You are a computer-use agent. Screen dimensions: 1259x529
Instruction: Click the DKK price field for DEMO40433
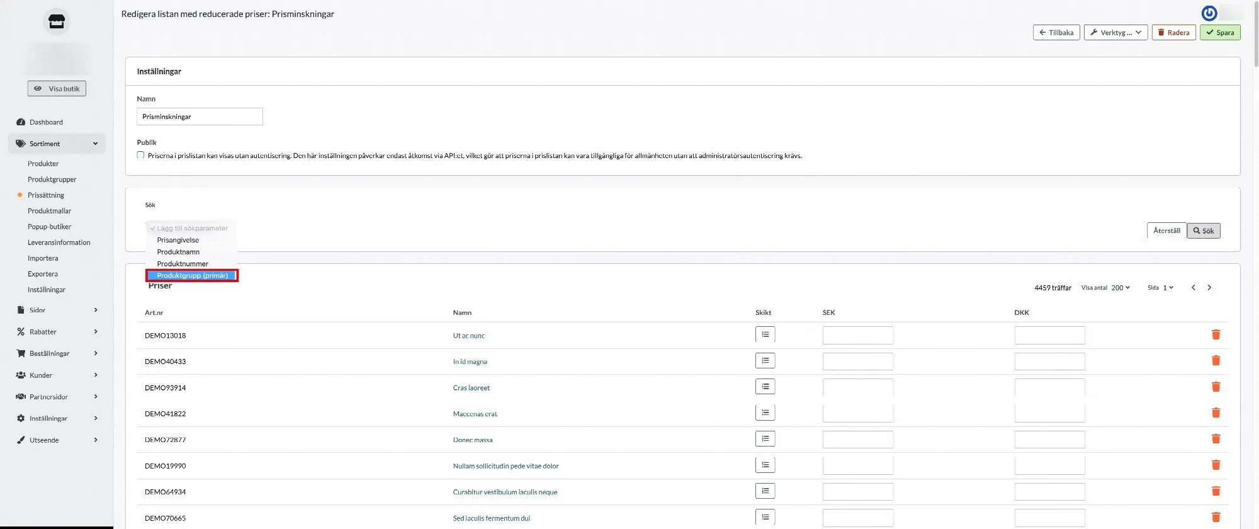(1049, 361)
